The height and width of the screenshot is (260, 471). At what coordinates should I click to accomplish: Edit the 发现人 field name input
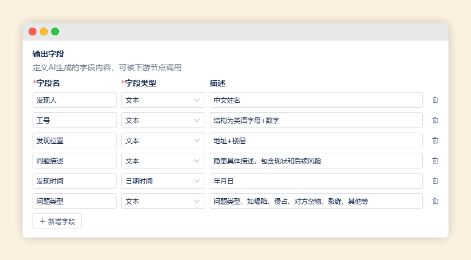point(75,100)
